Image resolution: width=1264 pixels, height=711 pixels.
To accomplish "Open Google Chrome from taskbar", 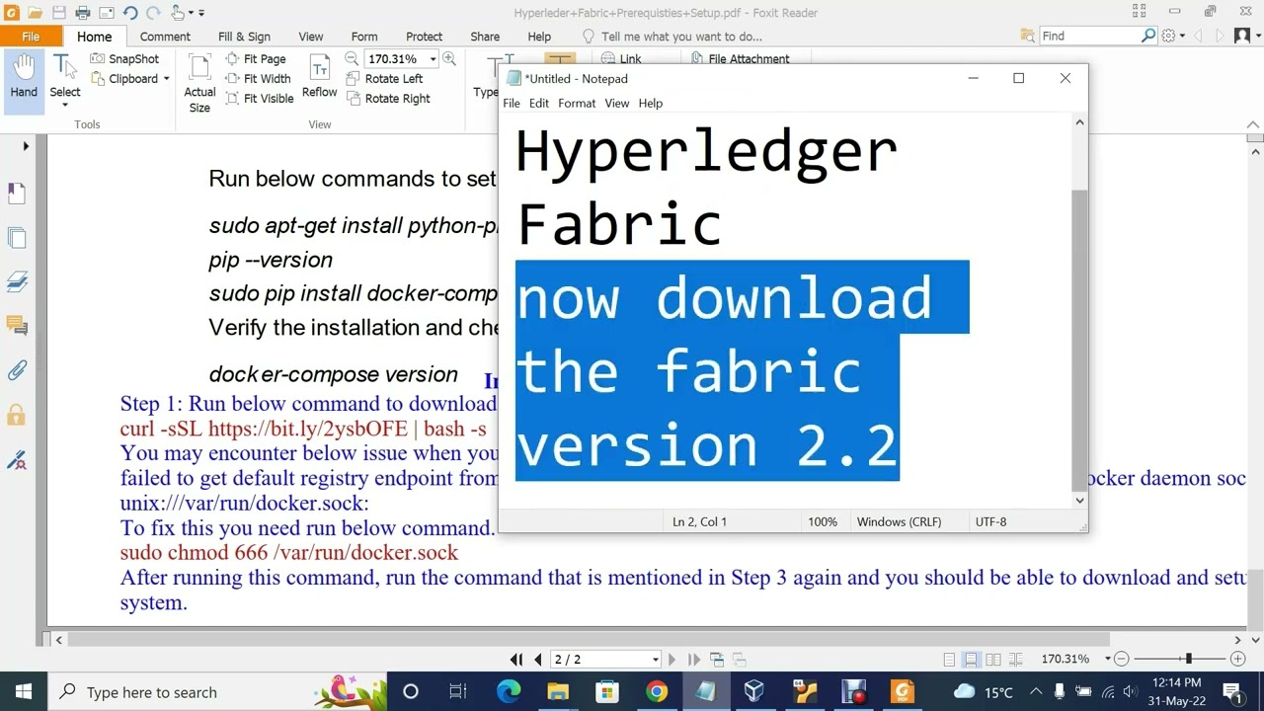I will 657,691.
